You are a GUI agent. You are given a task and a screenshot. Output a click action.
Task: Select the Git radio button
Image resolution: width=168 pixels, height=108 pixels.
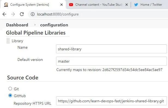click(10, 89)
